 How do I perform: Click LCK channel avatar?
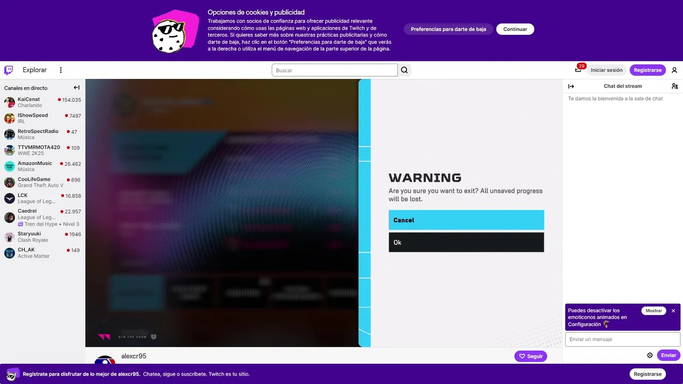click(10, 198)
